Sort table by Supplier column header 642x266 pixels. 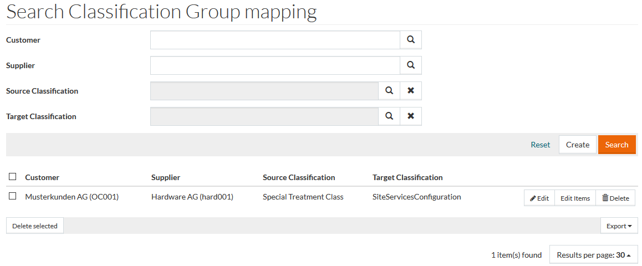166,177
